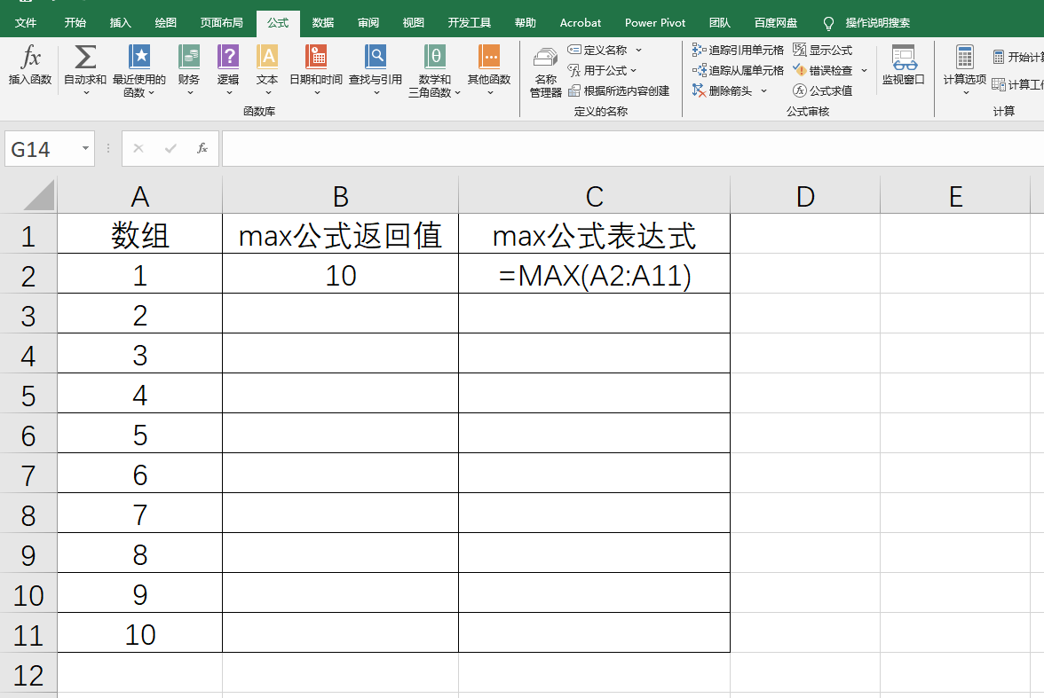The image size is (1044, 698).
Task: Switch to the Home (开始) tab
Action: 75,23
